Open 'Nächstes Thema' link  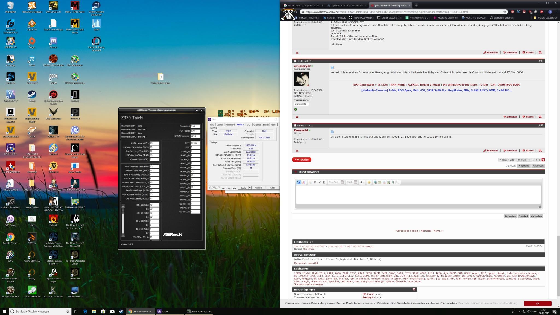click(x=431, y=231)
